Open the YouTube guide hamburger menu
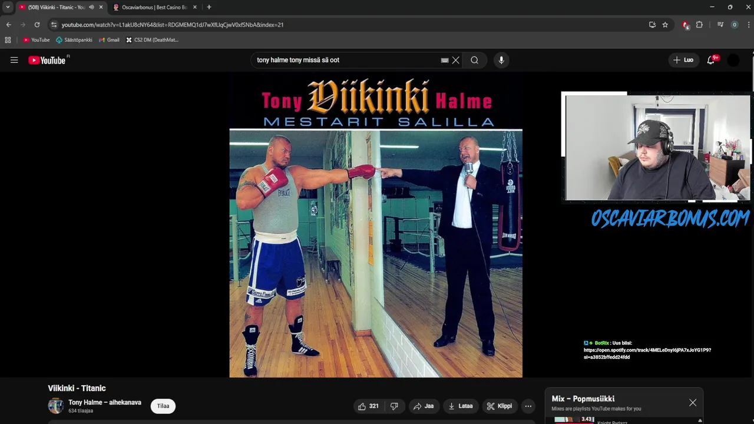 [x=14, y=60]
